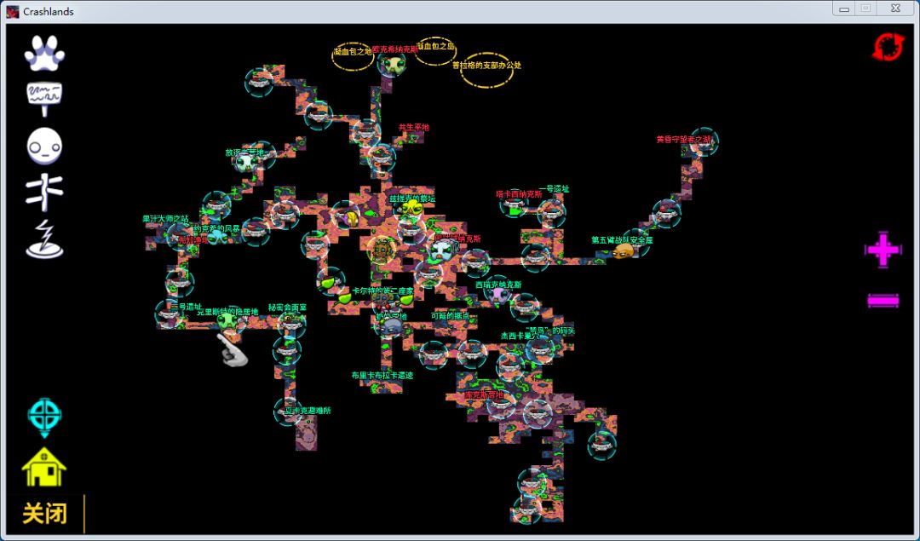Select the 可疑的据点 location label
The height and width of the screenshot is (541, 920).
pos(450,316)
